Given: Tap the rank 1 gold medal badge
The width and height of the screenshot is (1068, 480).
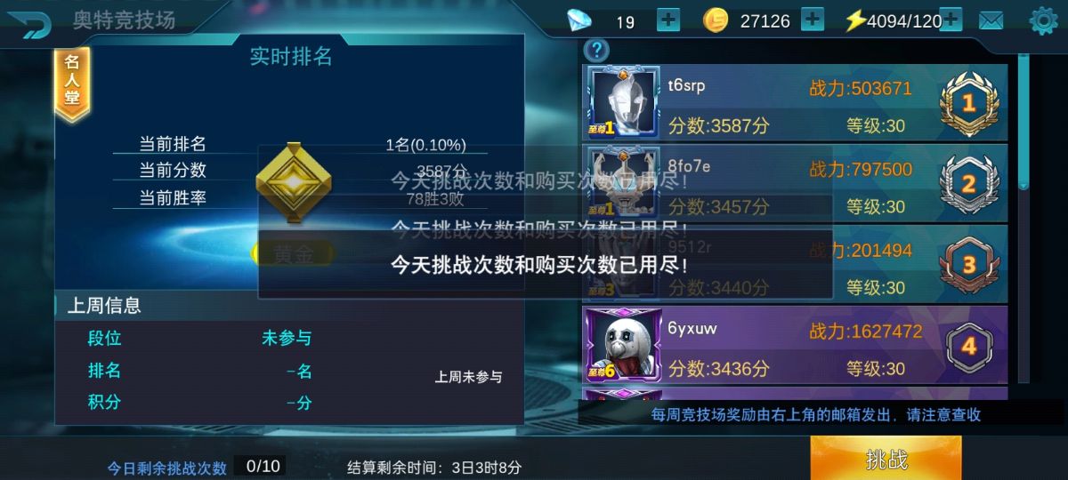Looking at the screenshot, I should point(969,103).
